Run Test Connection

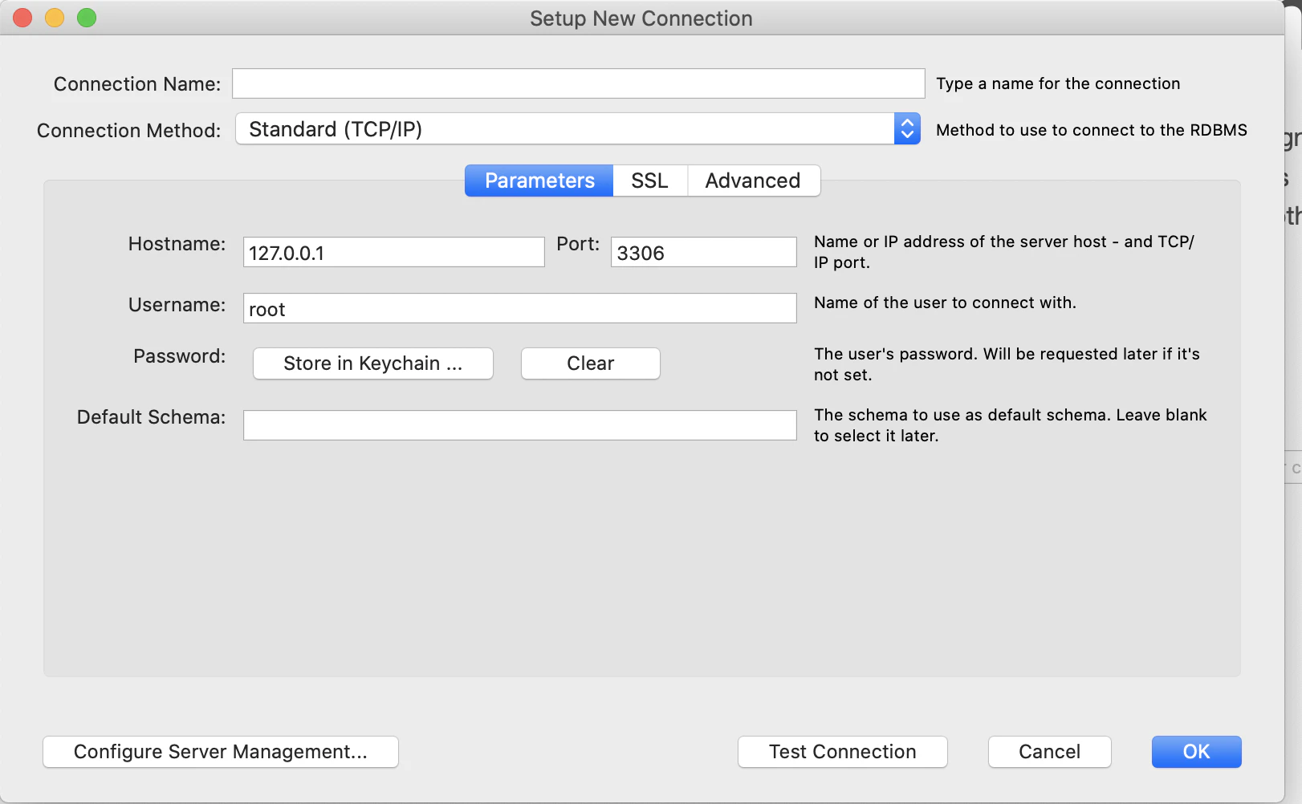(x=843, y=752)
